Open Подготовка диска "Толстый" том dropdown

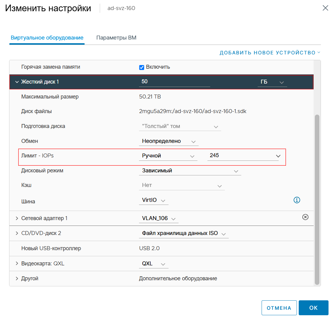point(180,126)
